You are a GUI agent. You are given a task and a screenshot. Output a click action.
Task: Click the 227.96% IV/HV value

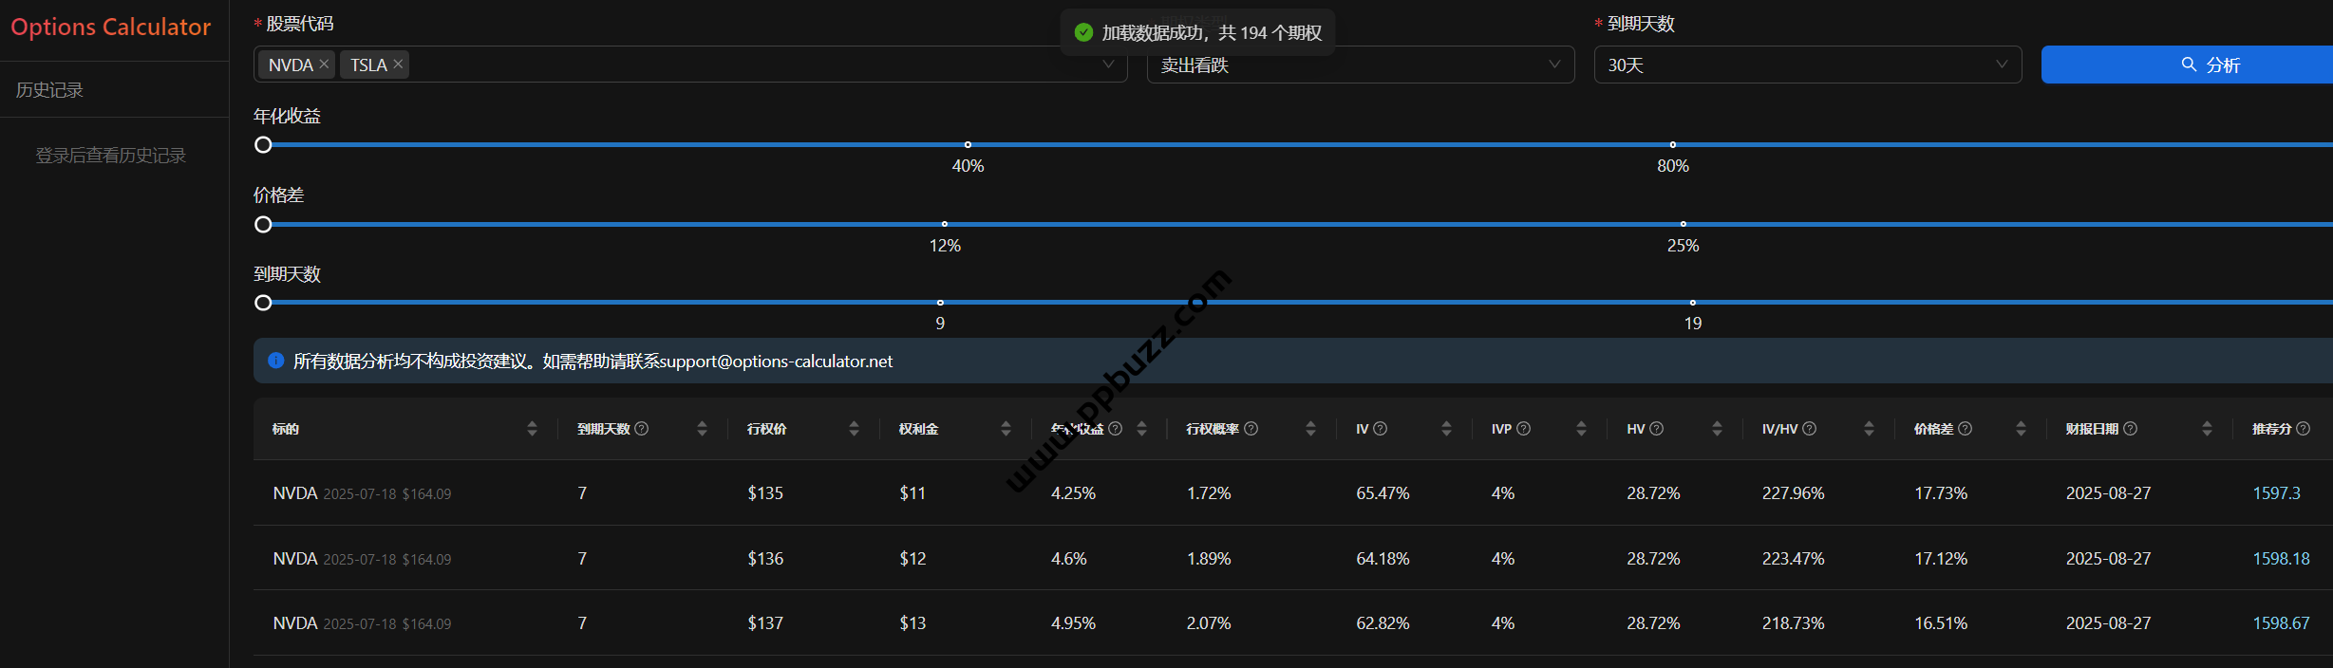(x=1793, y=493)
